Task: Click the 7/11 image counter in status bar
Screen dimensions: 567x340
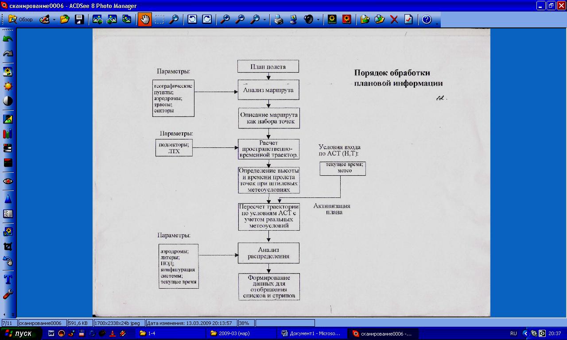Action: coord(9,323)
